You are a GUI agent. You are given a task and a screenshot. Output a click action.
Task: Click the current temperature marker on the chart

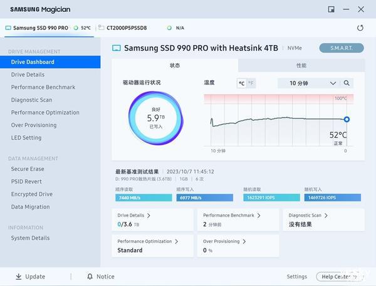click(x=347, y=120)
